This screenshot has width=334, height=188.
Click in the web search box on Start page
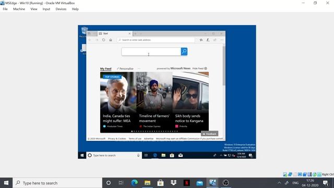(x=151, y=52)
